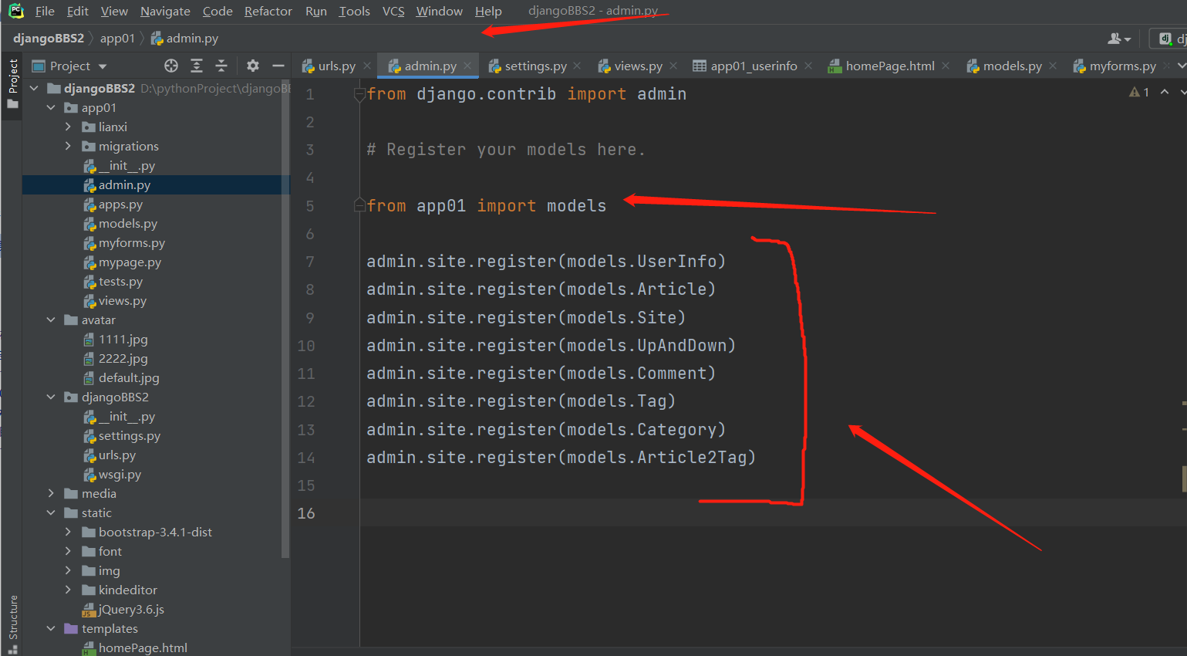Expand the bootstrap-3.4.1-dist folder
Image resolution: width=1187 pixels, height=656 pixels.
pyautogui.click(x=68, y=532)
